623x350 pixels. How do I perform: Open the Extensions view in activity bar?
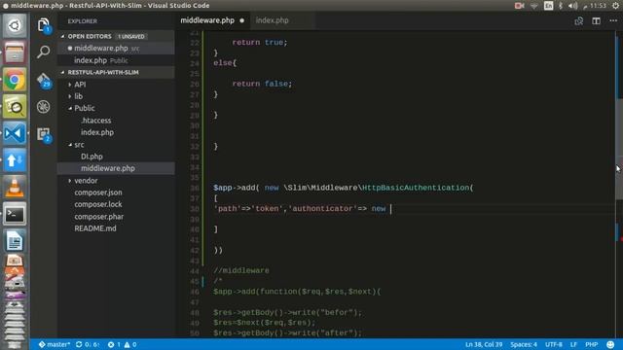click(x=43, y=134)
